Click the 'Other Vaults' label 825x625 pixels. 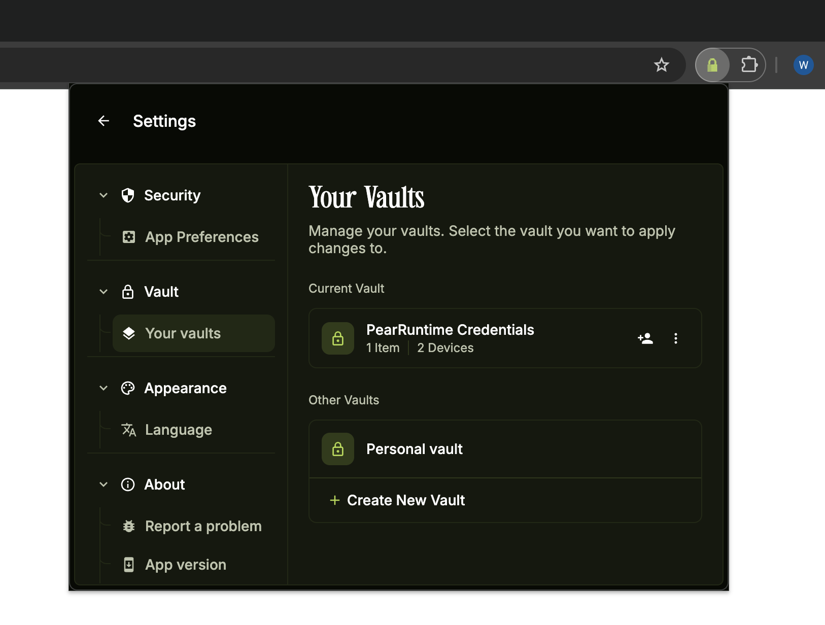343,400
